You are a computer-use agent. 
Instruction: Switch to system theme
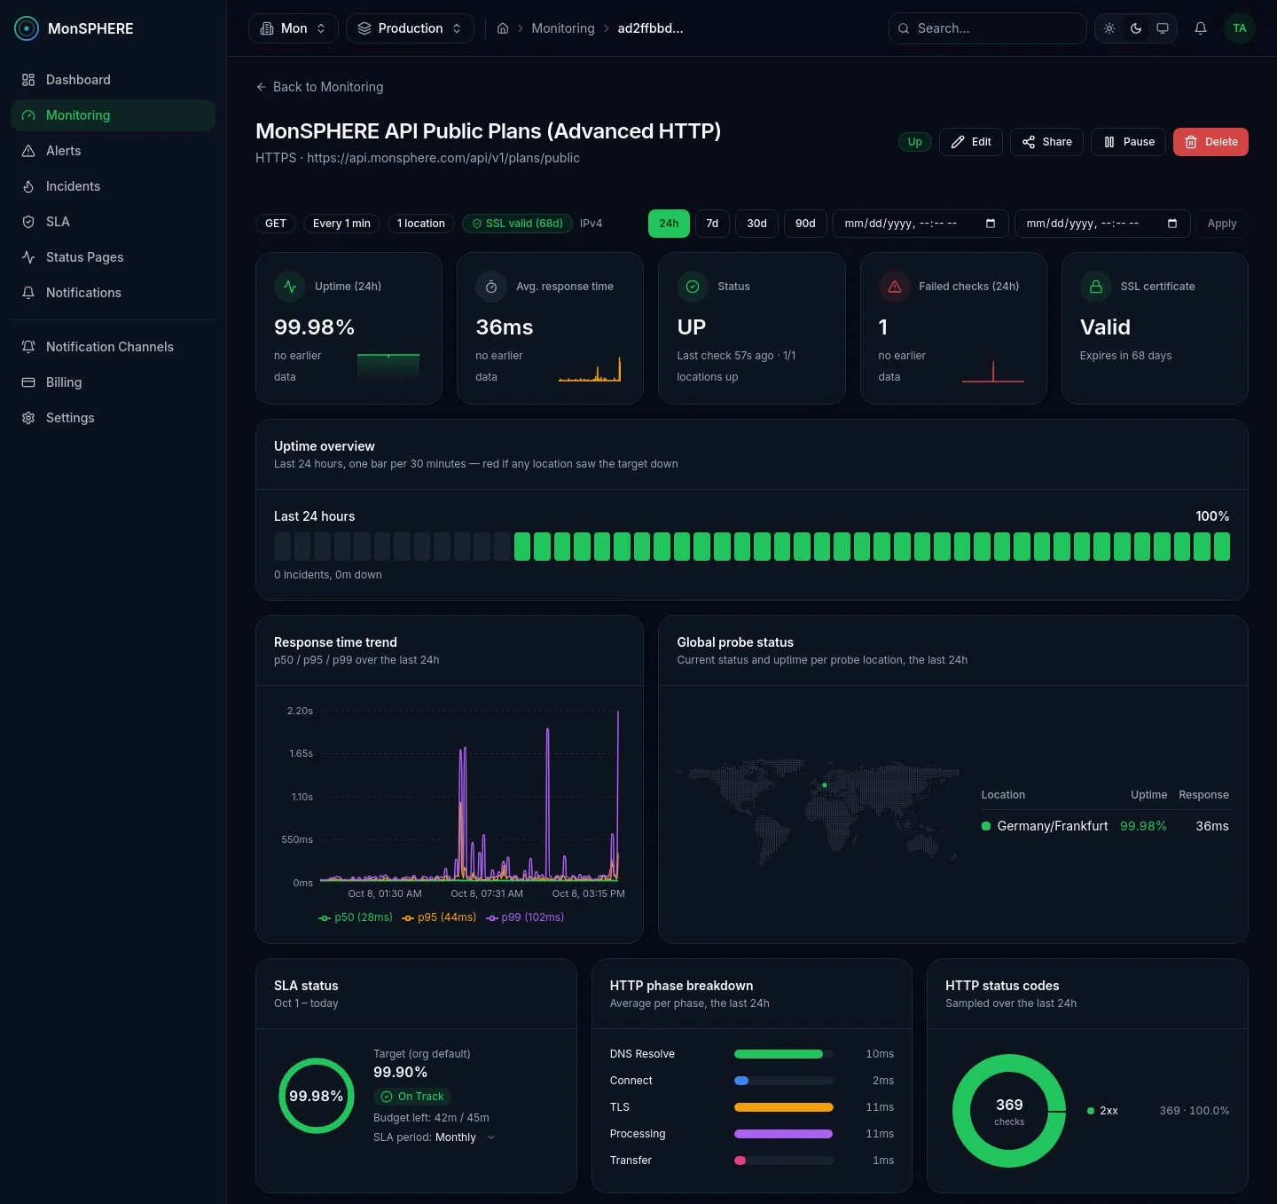tap(1163, 28)
